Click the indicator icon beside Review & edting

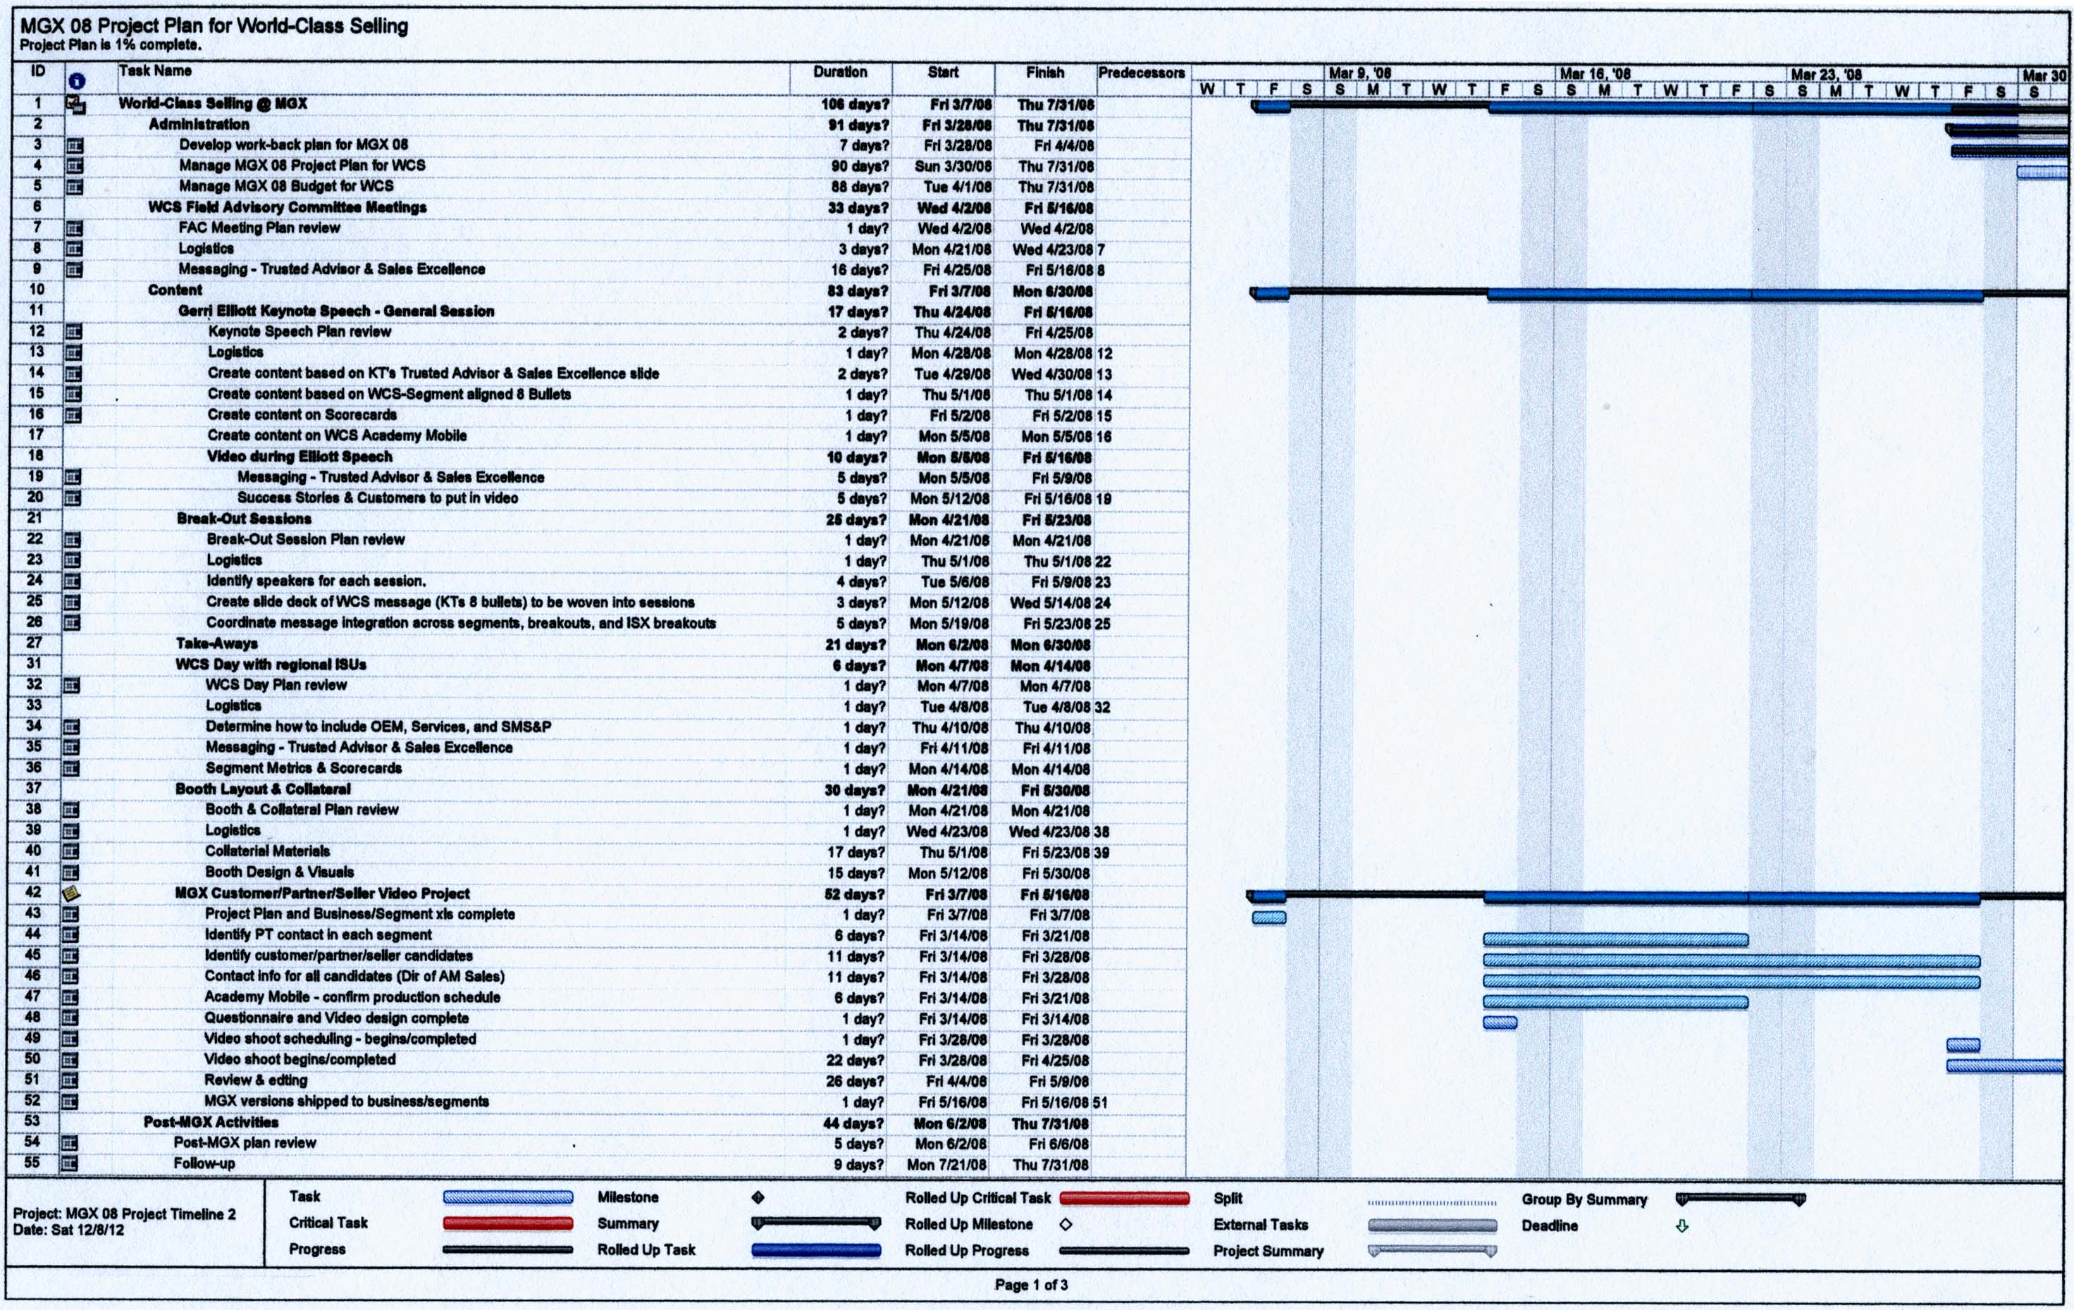[70, 1081]
